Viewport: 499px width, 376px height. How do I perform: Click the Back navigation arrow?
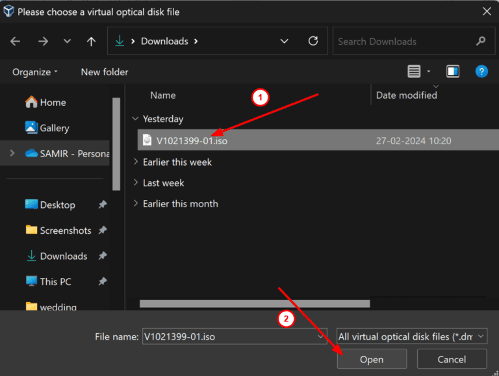click(x=16, y=41)
